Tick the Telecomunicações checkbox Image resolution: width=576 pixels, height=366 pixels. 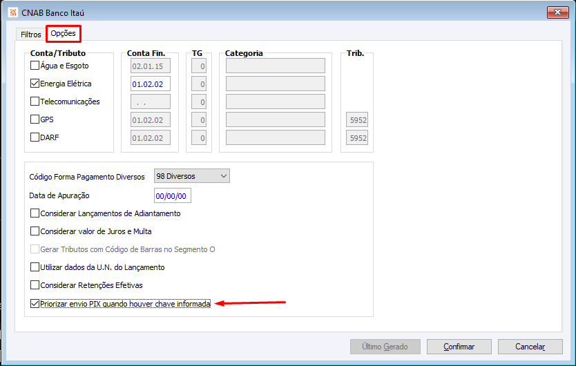35,102
